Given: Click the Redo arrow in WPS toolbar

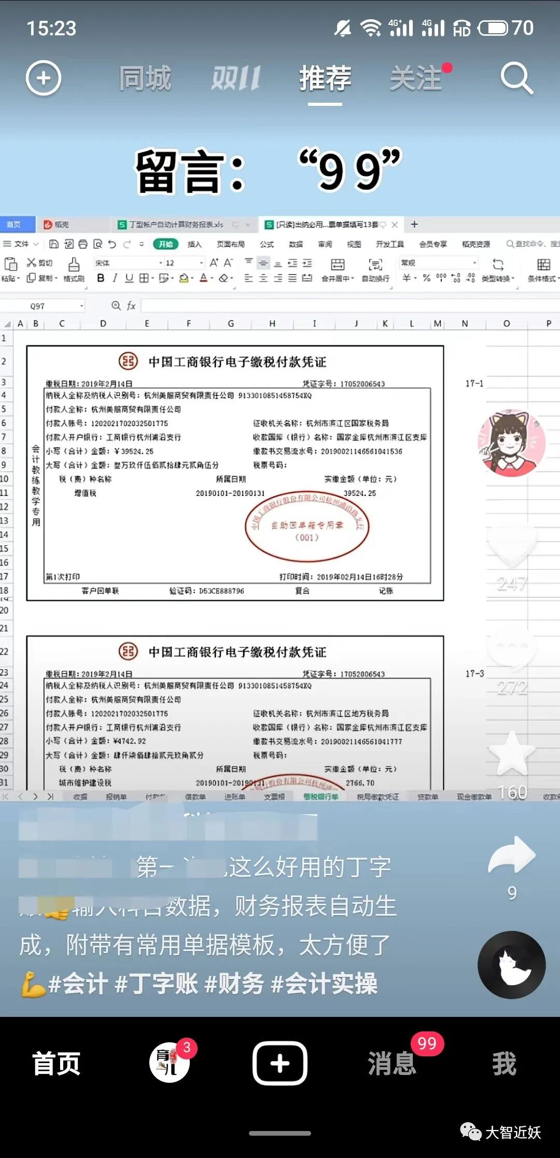Looking at the screenshot, I should [127, 244].
